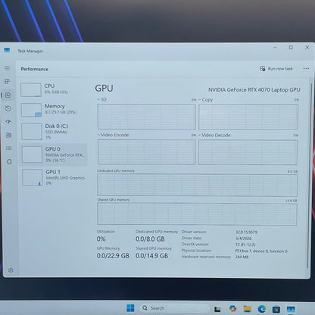Viewport: 315px width, 315px height.
Task: Maximize the Task Manager window
Action: click(x=291, y=47)
